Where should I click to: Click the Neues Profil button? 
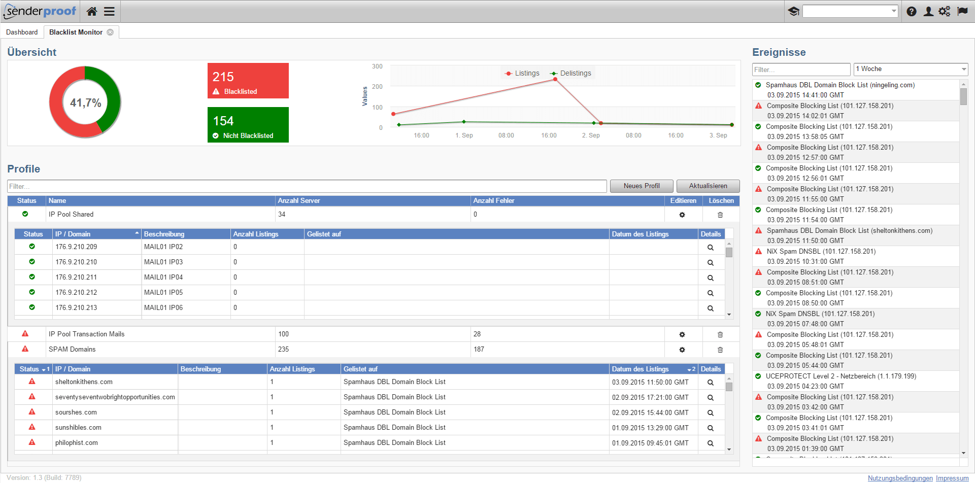coord(642,186)
